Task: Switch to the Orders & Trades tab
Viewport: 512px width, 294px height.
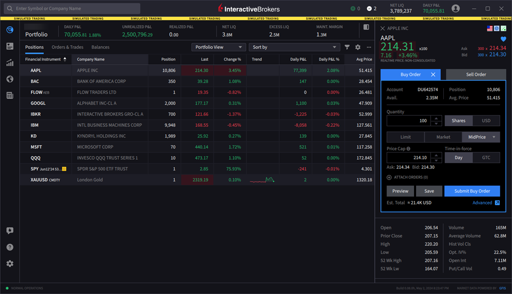Action: (x=67, y=47)
